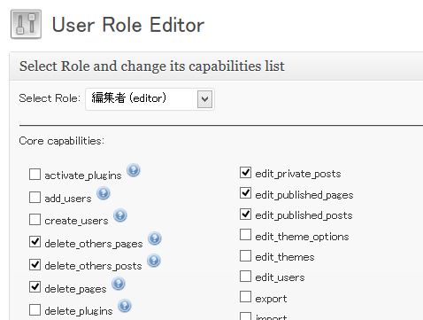Click the add_users label text
Screen dimensions: 423x320
68,199
